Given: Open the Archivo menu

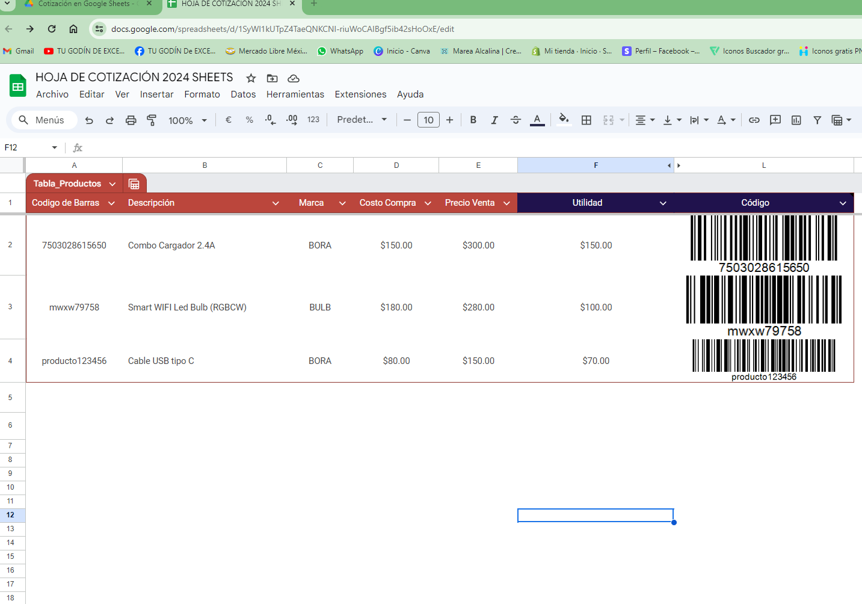Looking at the screenshot, I should 52,94.
